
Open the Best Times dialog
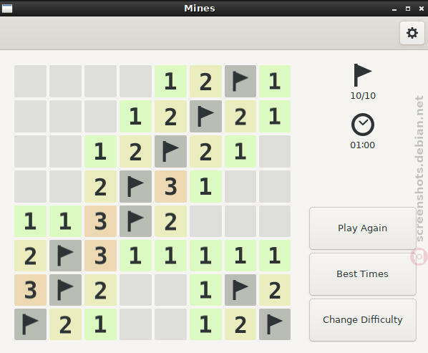coord(362,274)
